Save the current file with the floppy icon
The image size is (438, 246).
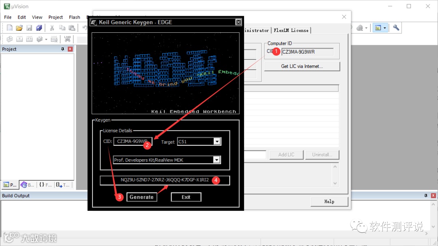(29, 27)
